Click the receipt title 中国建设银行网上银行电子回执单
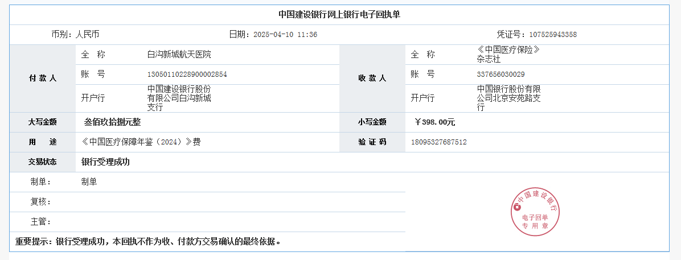681x260 pixels. [339, 15]
